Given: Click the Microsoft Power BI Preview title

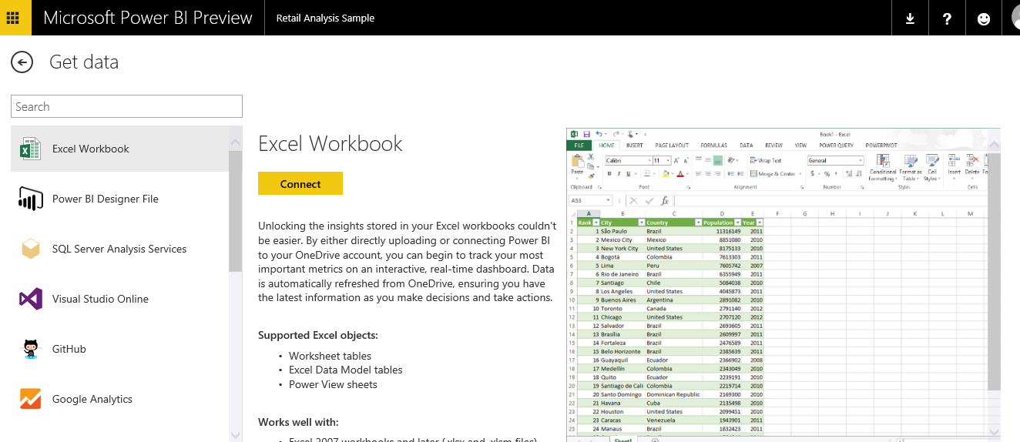Looking at the screenshot, I should [148, 18].
